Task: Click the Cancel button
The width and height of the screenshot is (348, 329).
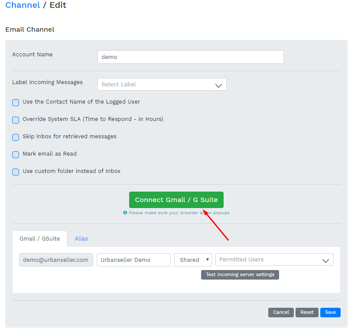Action: click(x=281, y=312)
